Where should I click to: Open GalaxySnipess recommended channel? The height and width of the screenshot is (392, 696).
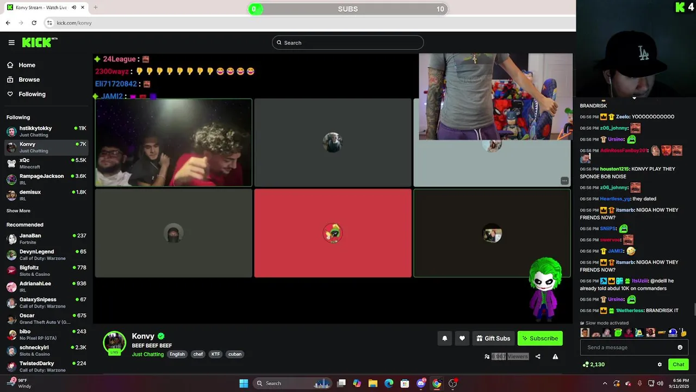click(46, 302)
